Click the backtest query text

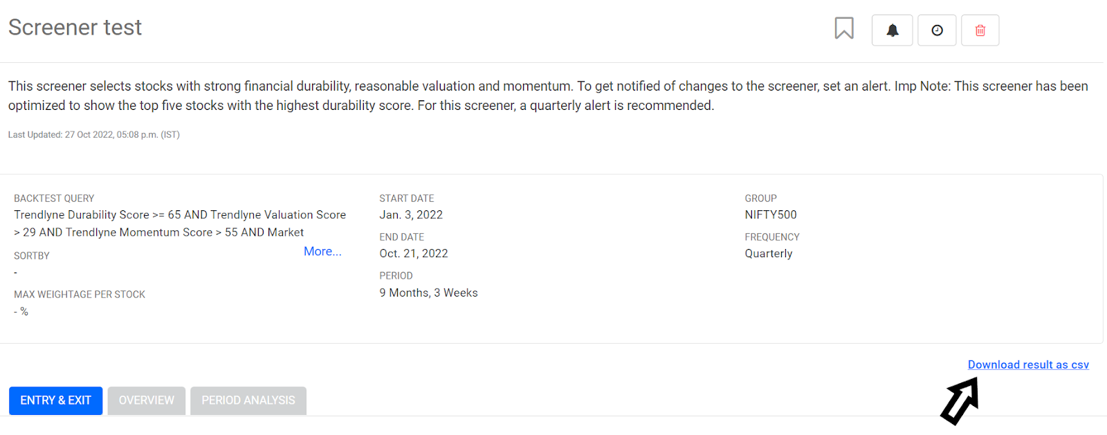(x=180, y=223)
